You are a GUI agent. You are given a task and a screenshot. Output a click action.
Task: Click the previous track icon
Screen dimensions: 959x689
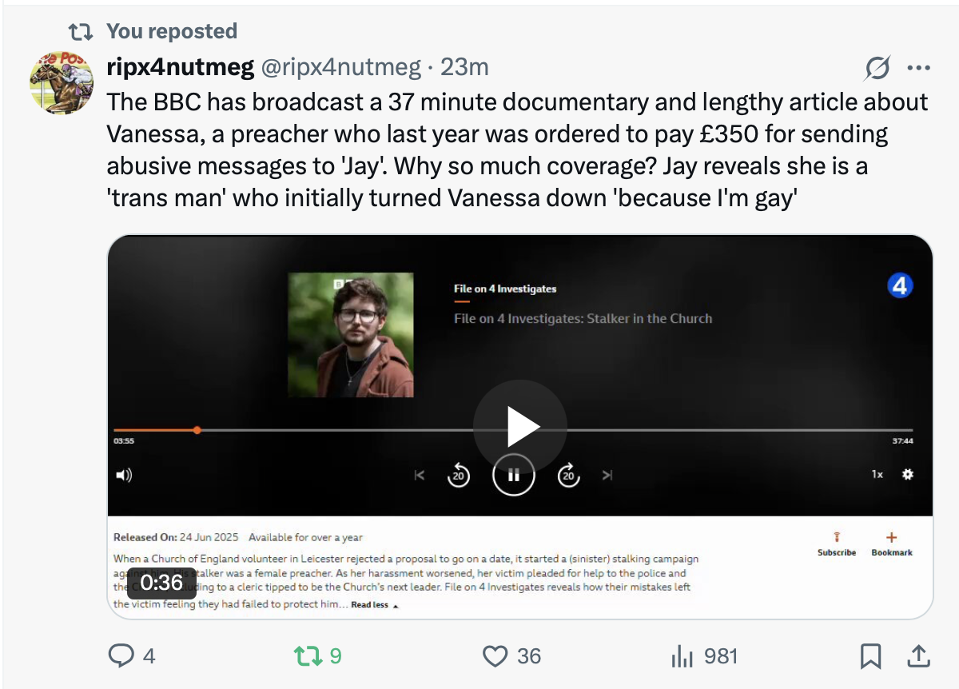pos(420,475)
